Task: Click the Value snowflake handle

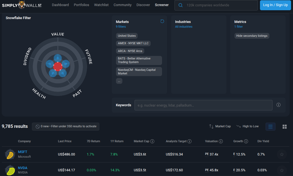Action: coord(58,58)
